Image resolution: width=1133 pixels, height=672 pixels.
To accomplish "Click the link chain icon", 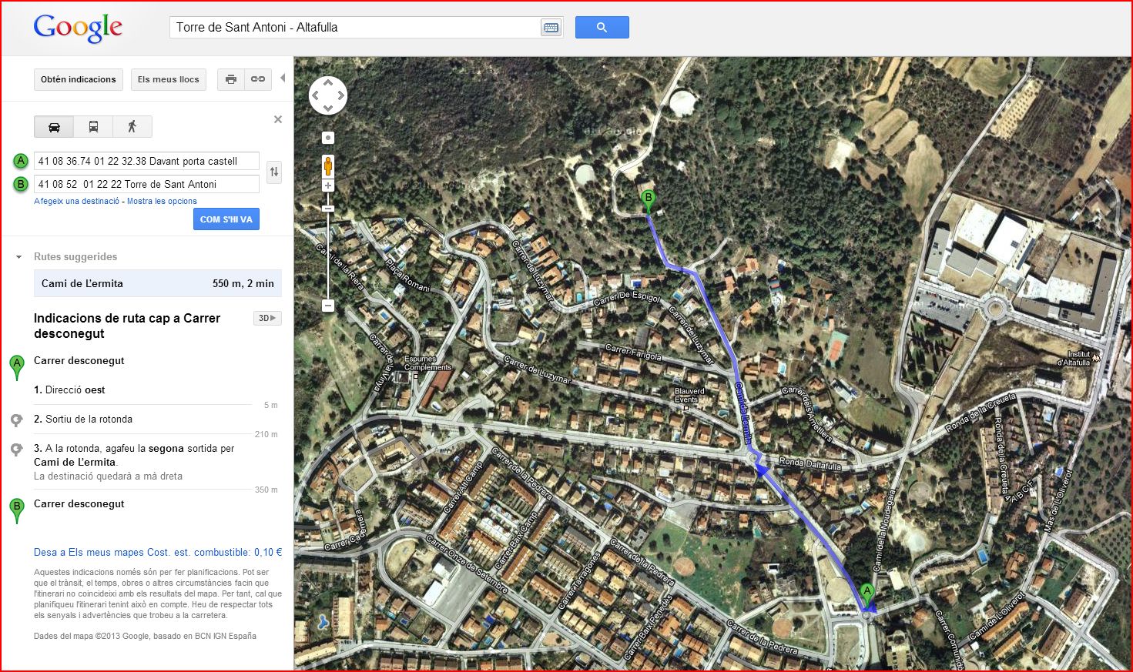I will (258, 79).
